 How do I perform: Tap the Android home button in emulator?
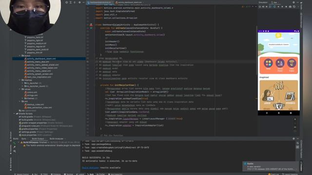pos(278,113)
